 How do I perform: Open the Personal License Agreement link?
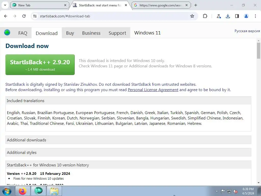(153, 90)
